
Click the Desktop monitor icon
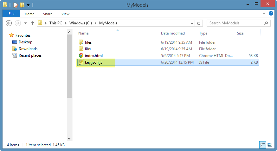click(x=15, y=42)
